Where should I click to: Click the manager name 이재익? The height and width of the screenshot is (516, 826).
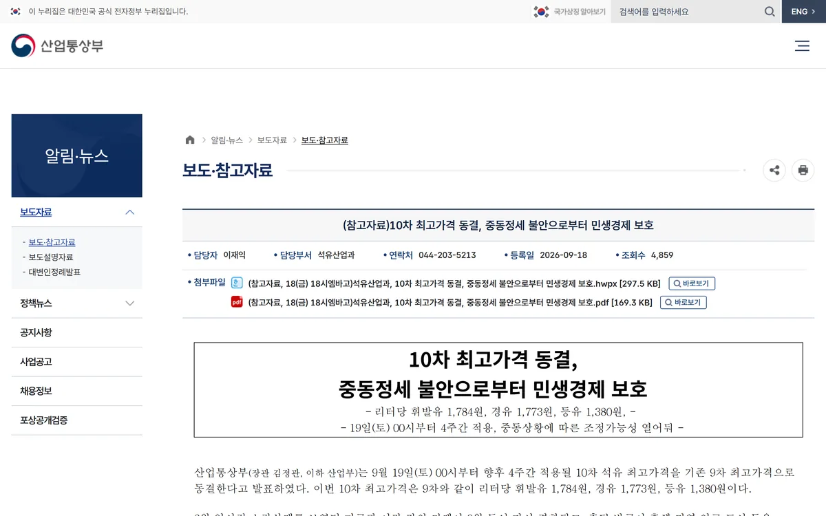(x=235, y=255)
